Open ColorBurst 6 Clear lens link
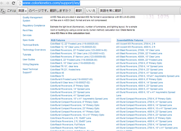Screen dimensions: 181x131 point(70,82)
